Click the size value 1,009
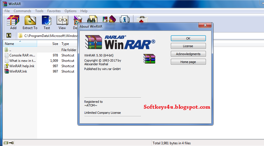The image size is (264, 146). (54, 61)
